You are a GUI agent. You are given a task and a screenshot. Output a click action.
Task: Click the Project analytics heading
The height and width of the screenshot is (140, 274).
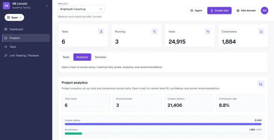coord(75,82)
